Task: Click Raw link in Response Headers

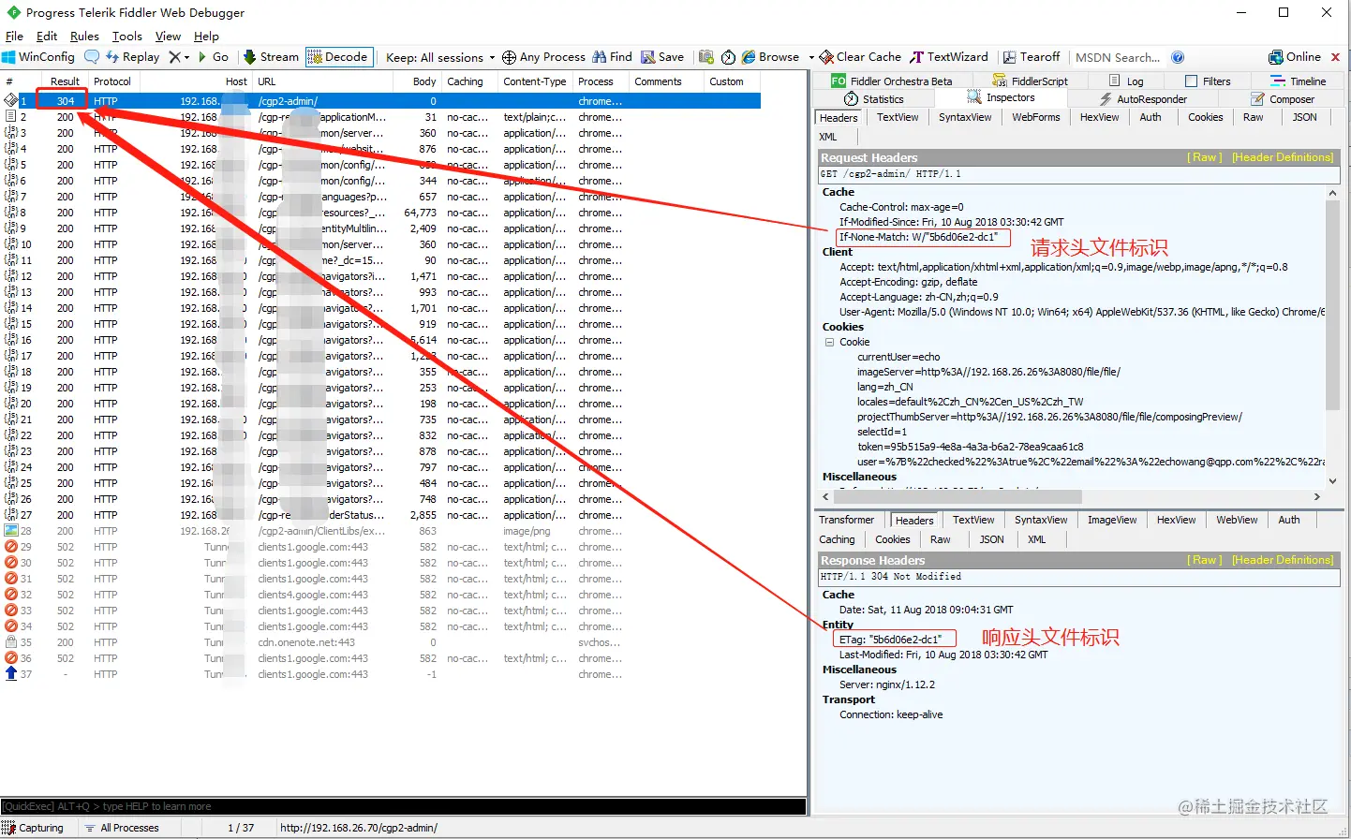Action: pyautogui.click(x=1205, y=560)
